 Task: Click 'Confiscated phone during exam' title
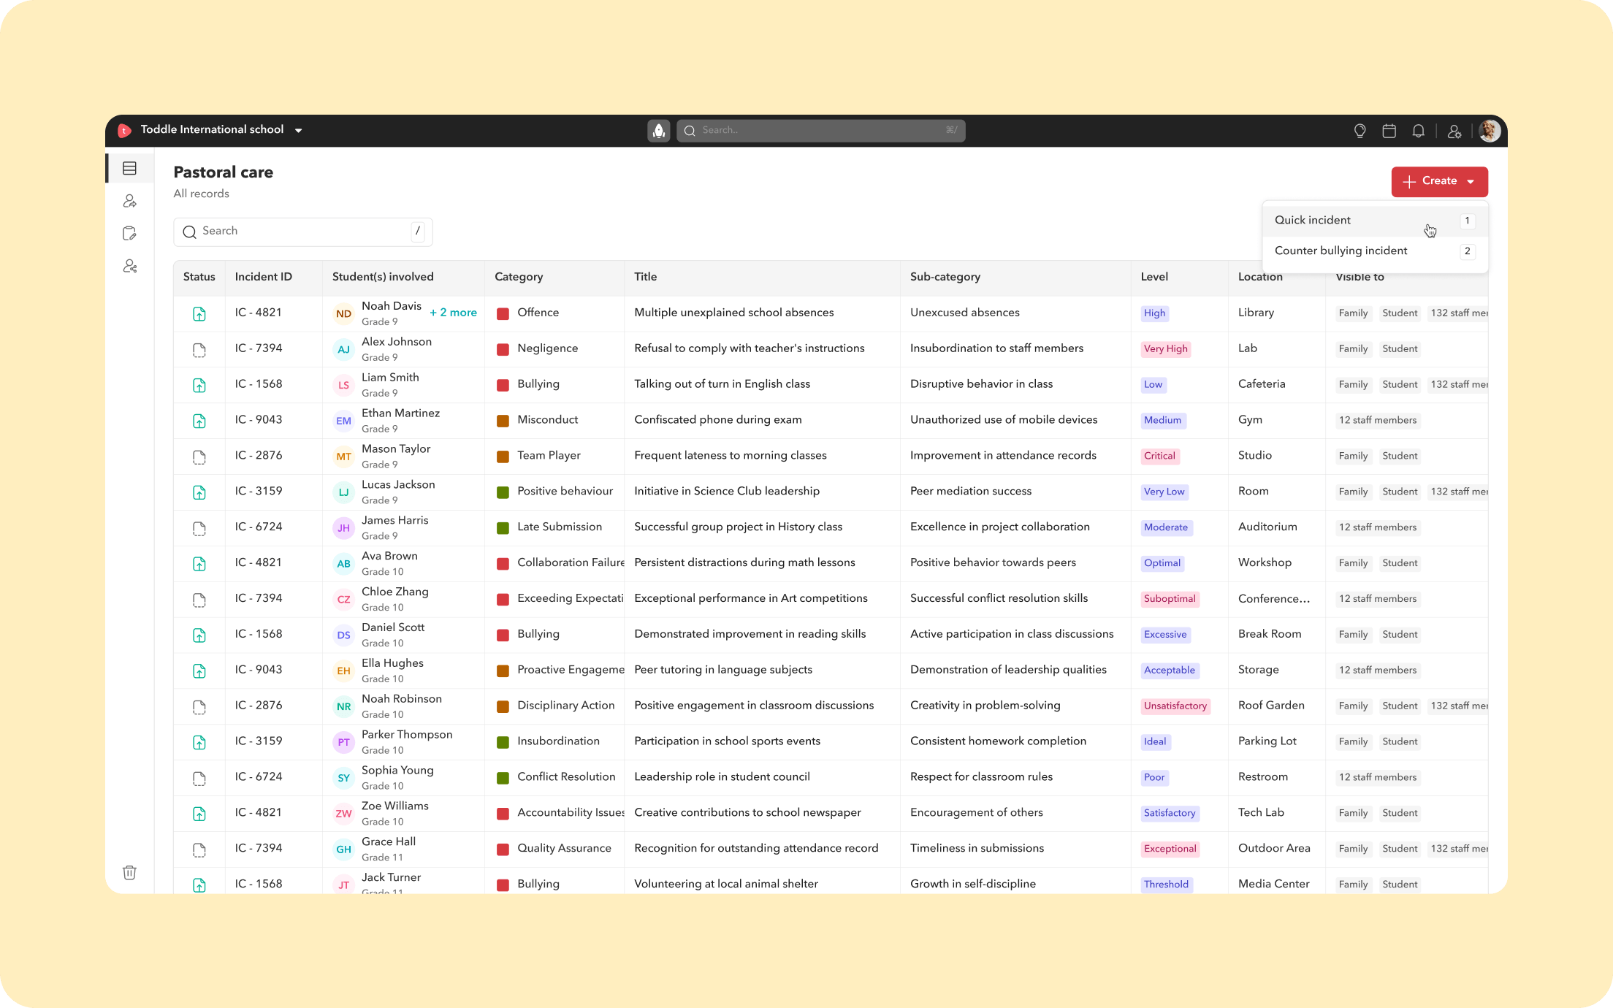tap(718, 419)
